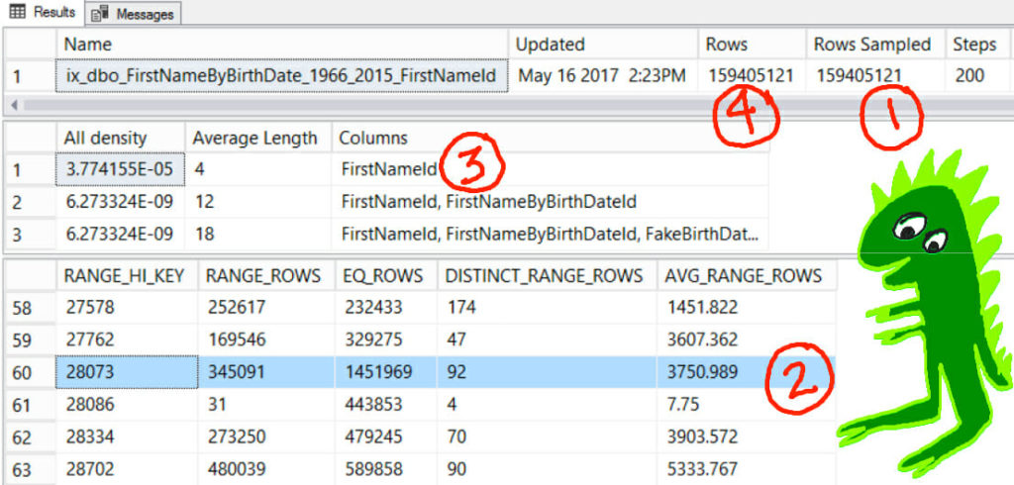Click the horizontal scrollbar left arrow

pos(10,103)
